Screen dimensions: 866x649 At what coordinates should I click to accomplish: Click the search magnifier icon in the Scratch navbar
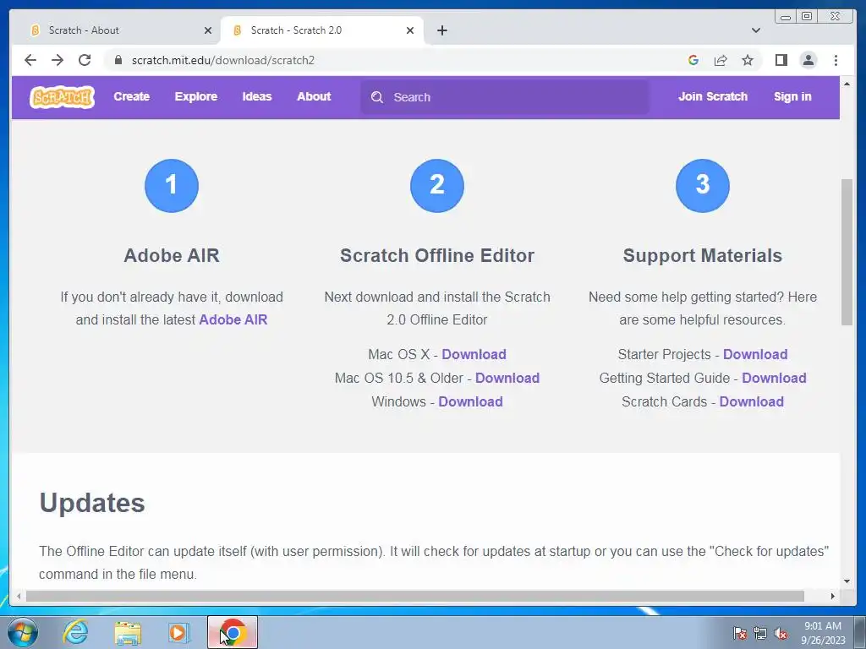[377, 97]
